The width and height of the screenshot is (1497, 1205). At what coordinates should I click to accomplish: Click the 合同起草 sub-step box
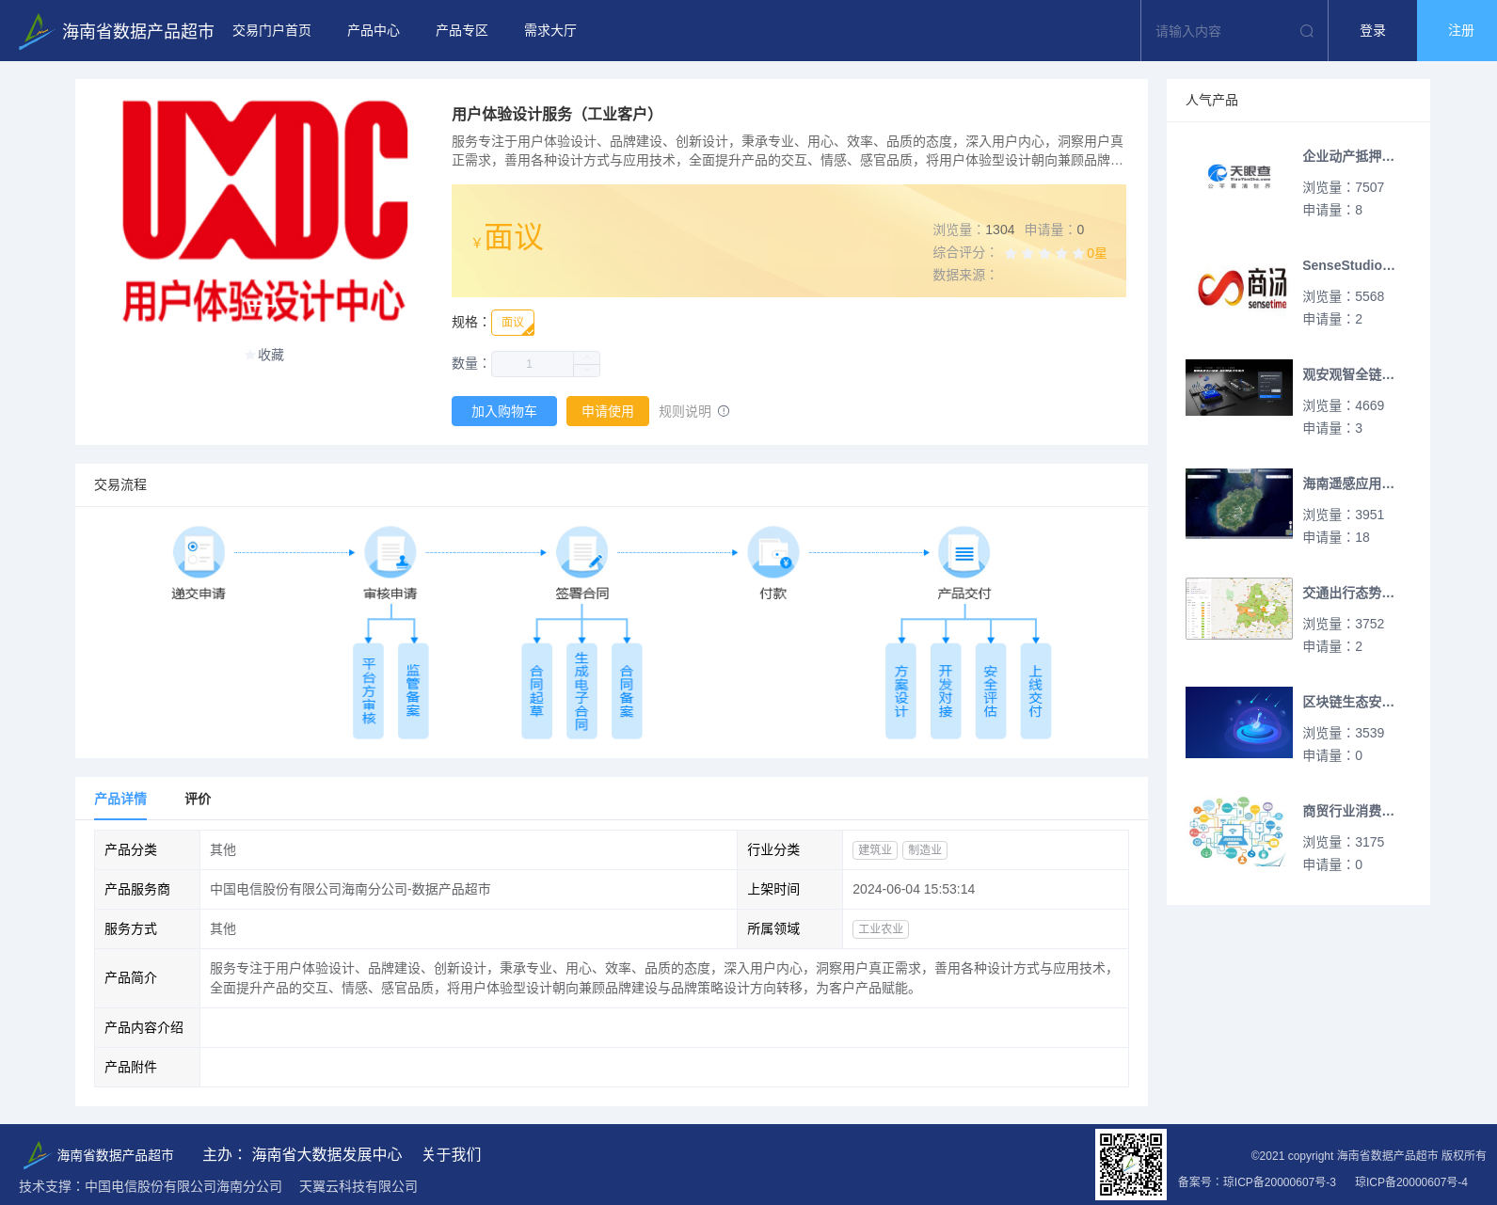pyautogui.click(x=536, y=691)
